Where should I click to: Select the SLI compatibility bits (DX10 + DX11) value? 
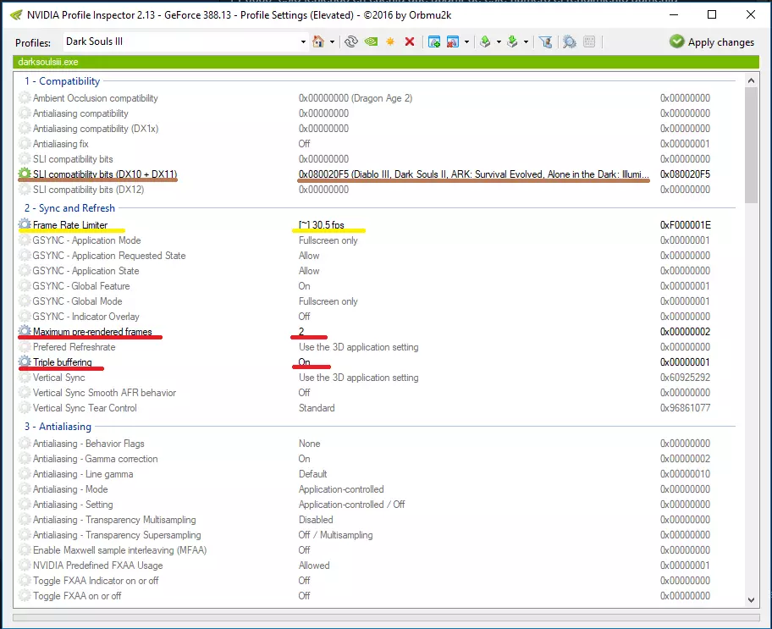[474, 174]
